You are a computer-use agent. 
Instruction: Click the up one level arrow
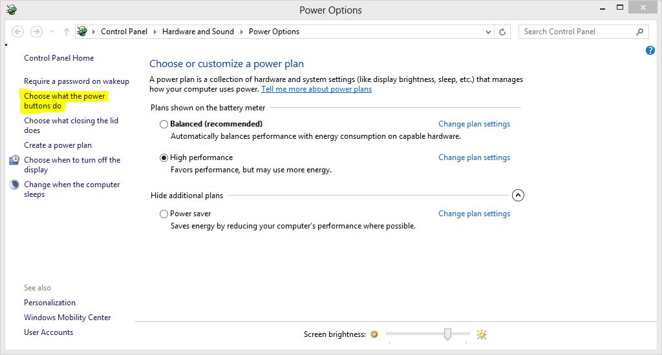(x=67, y=32)
